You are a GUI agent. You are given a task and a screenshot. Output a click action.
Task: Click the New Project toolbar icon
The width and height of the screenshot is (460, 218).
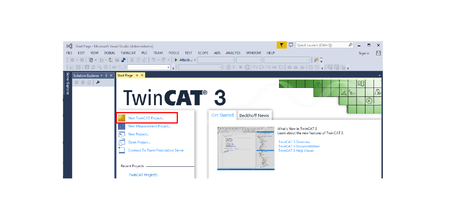pos(91,60)
